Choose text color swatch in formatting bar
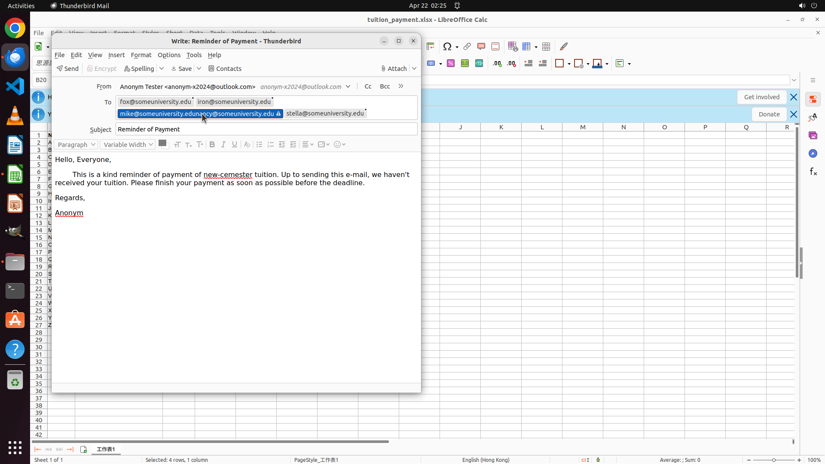 point(162,143)
